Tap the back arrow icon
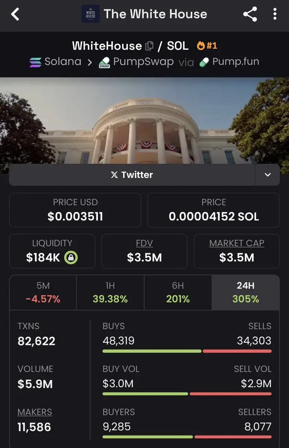The width and height of the screenshot is (289, 448). (x=15, y=15)
